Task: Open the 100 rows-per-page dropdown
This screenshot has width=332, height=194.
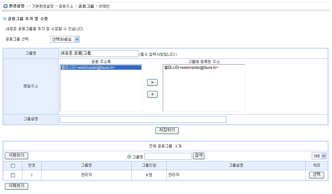Action: [319, 156]
